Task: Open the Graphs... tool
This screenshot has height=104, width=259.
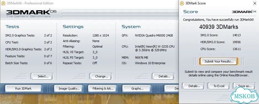Action: [137, 89]
